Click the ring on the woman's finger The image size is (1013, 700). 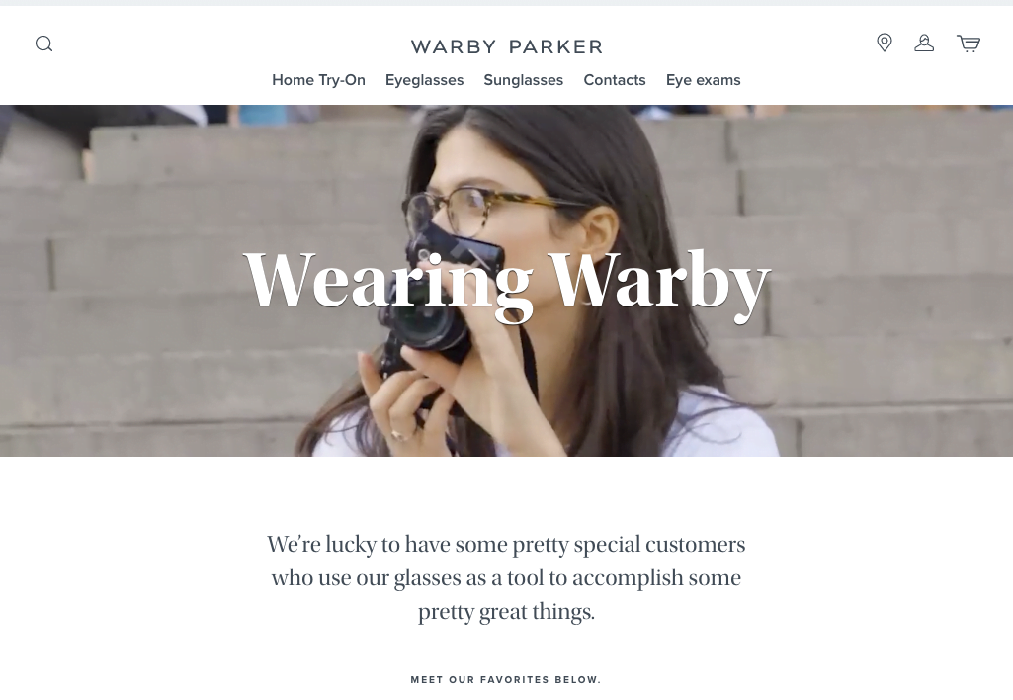tap(400, 435)
